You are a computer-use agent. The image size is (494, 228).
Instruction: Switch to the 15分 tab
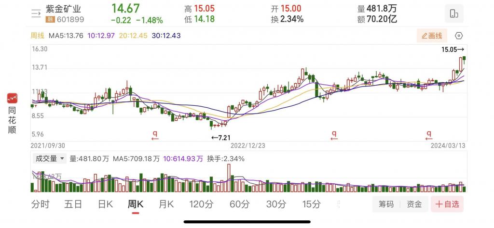pyautogui.click(x=312, y=204)
